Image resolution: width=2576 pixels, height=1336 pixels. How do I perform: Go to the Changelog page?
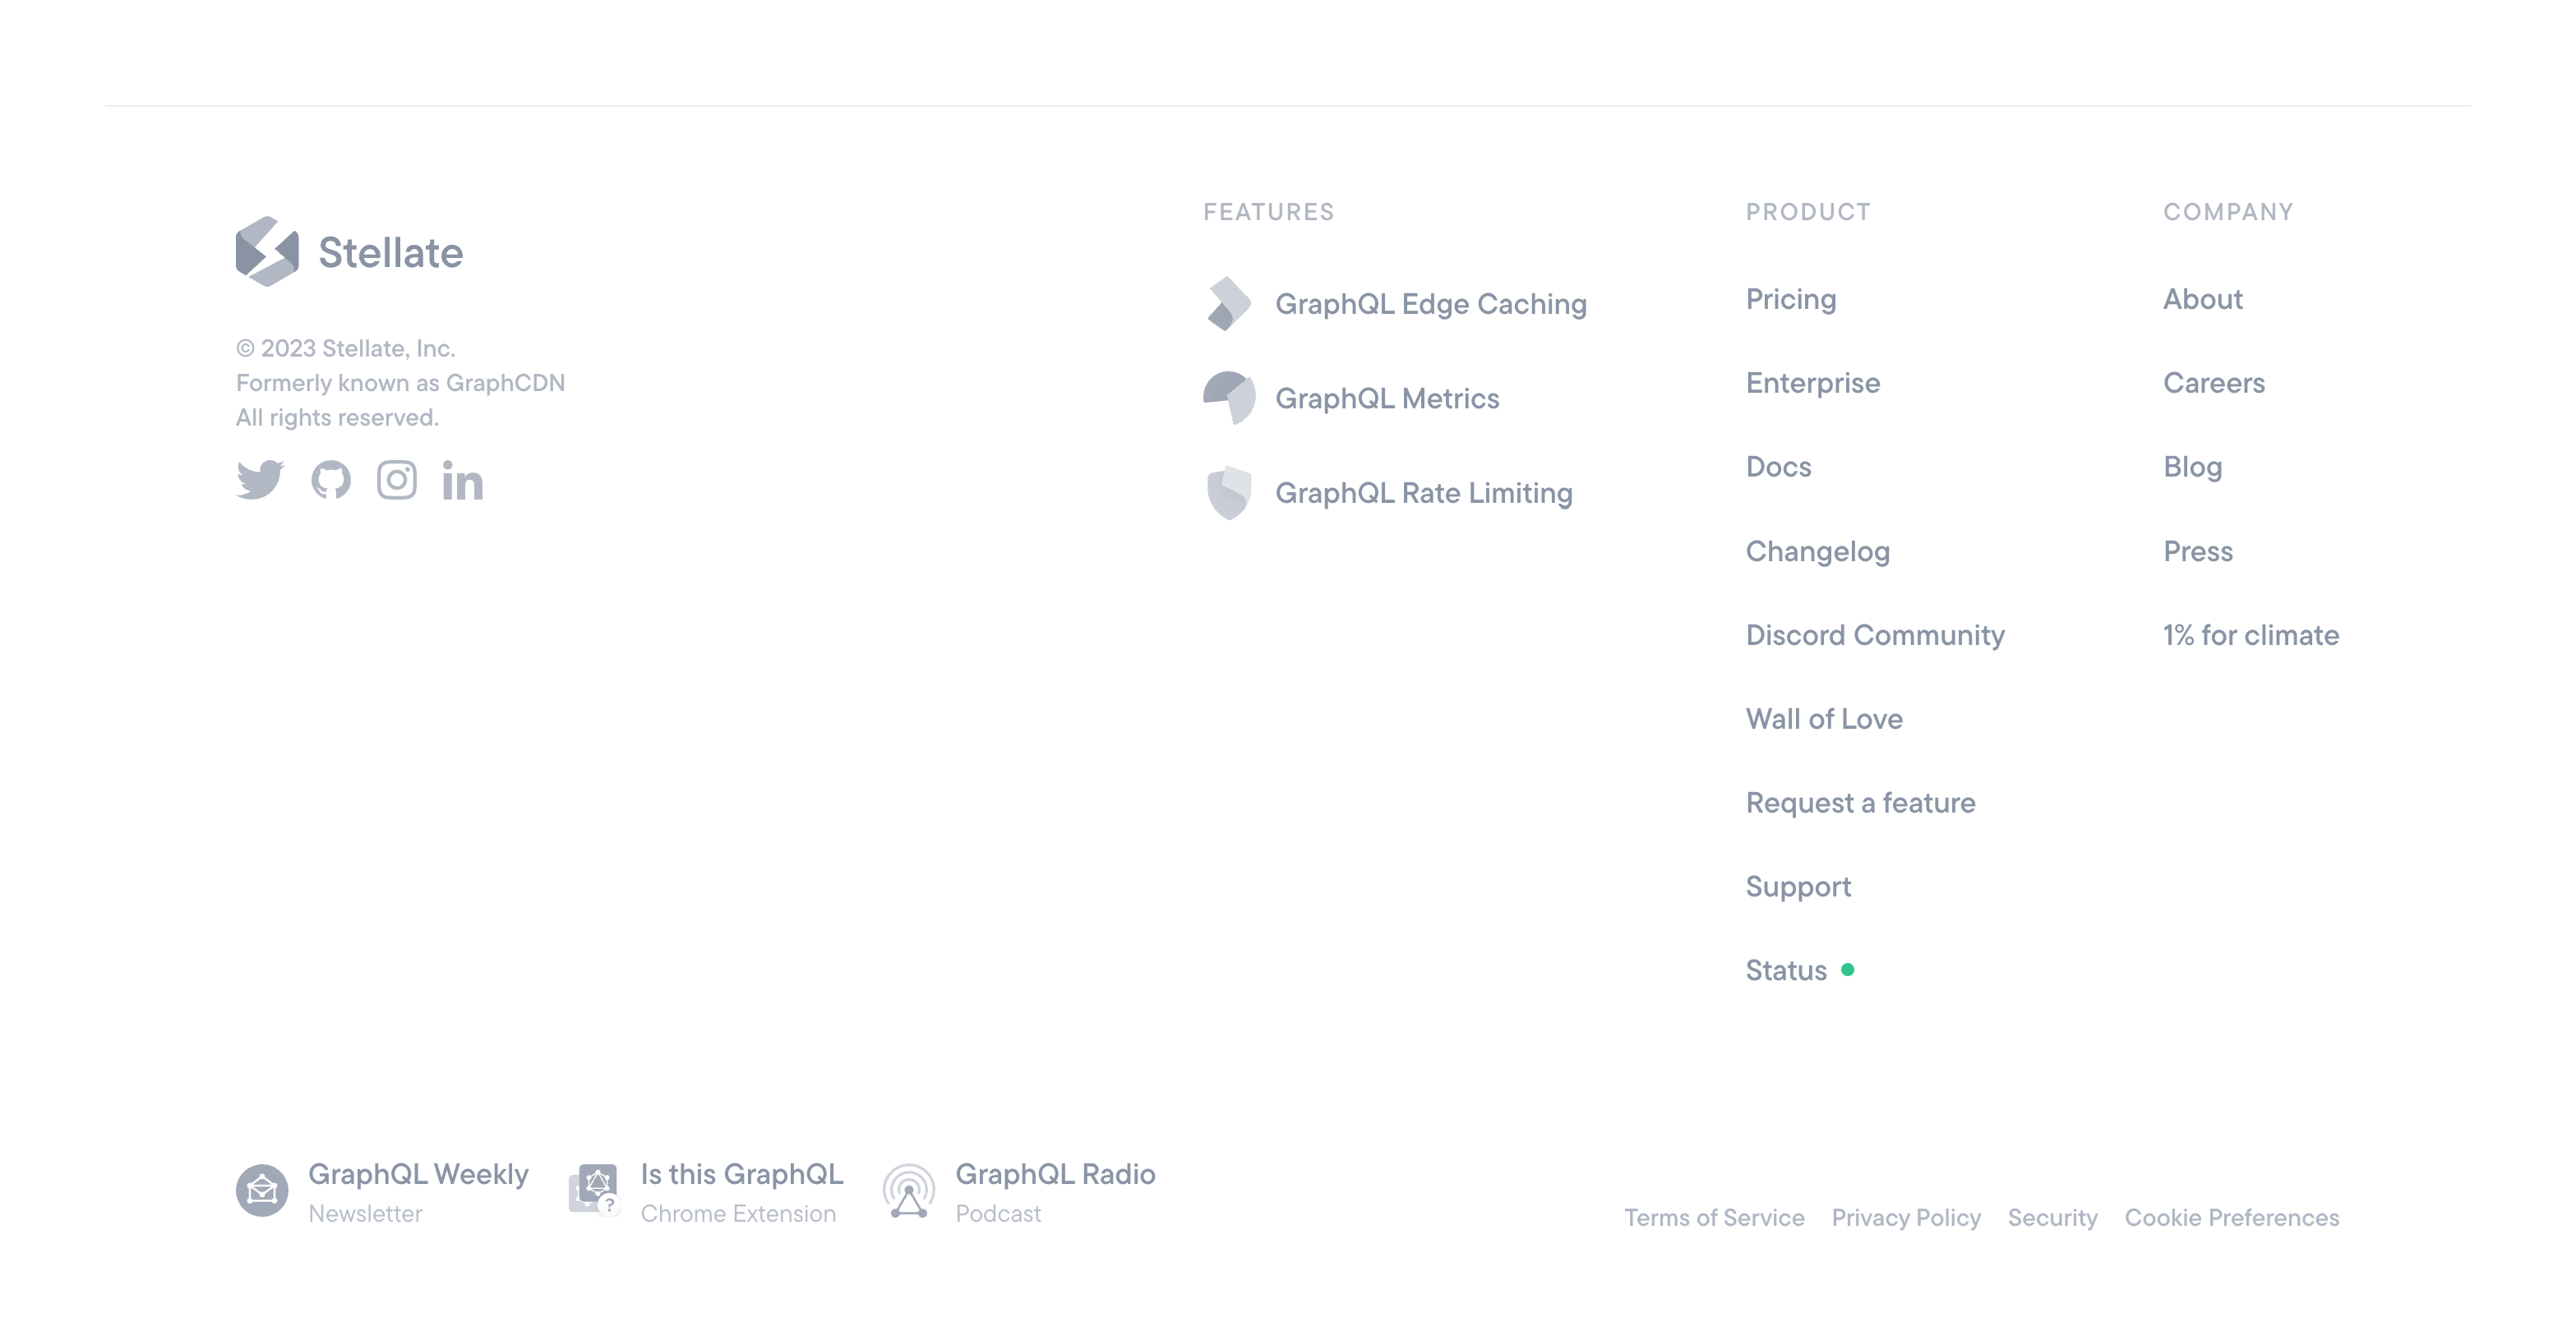(1817, 551)
